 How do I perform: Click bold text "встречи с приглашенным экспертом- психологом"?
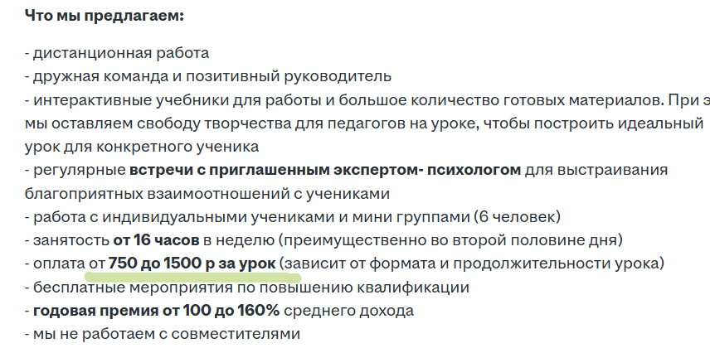pyautogui.click(x=325, y=170)
